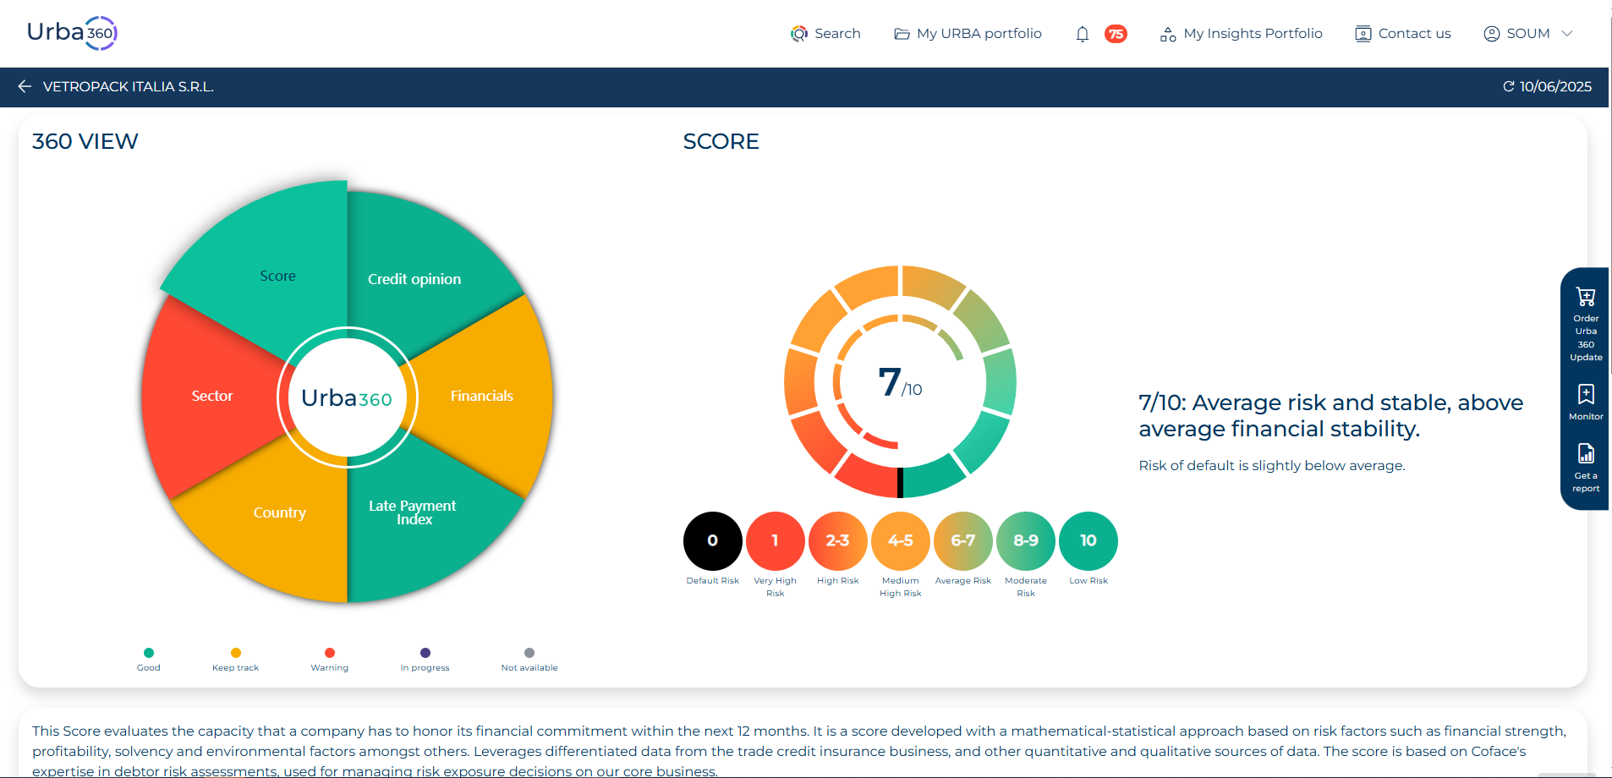1612x778 pixels.
Task: Open My URBA portfolio folder icon
Action: pos(902,34)
